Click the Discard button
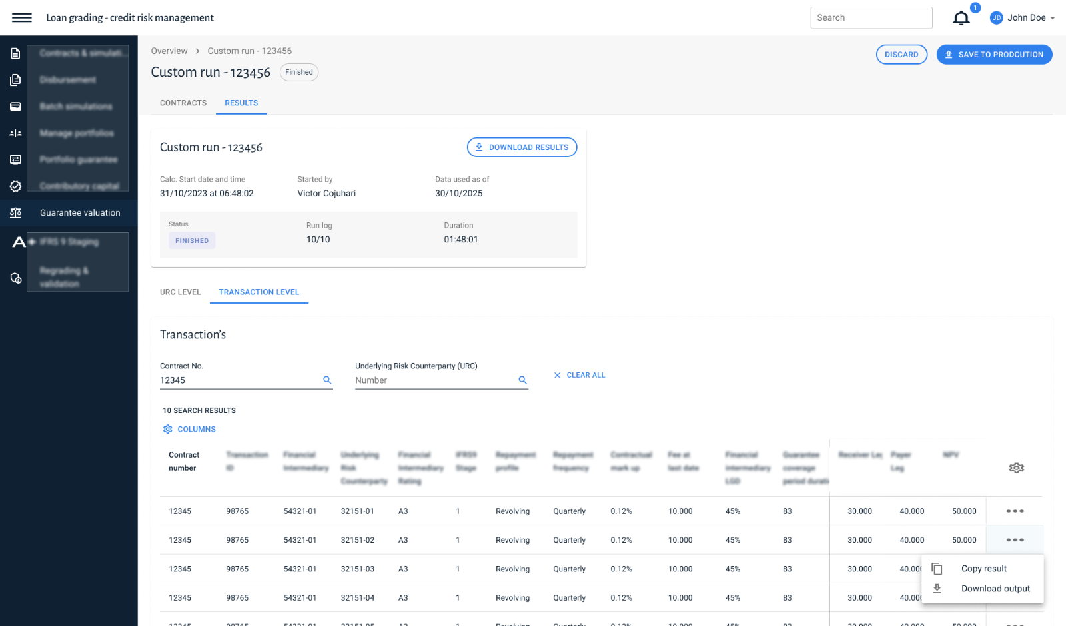1066x626 pixels. [901, 55]
